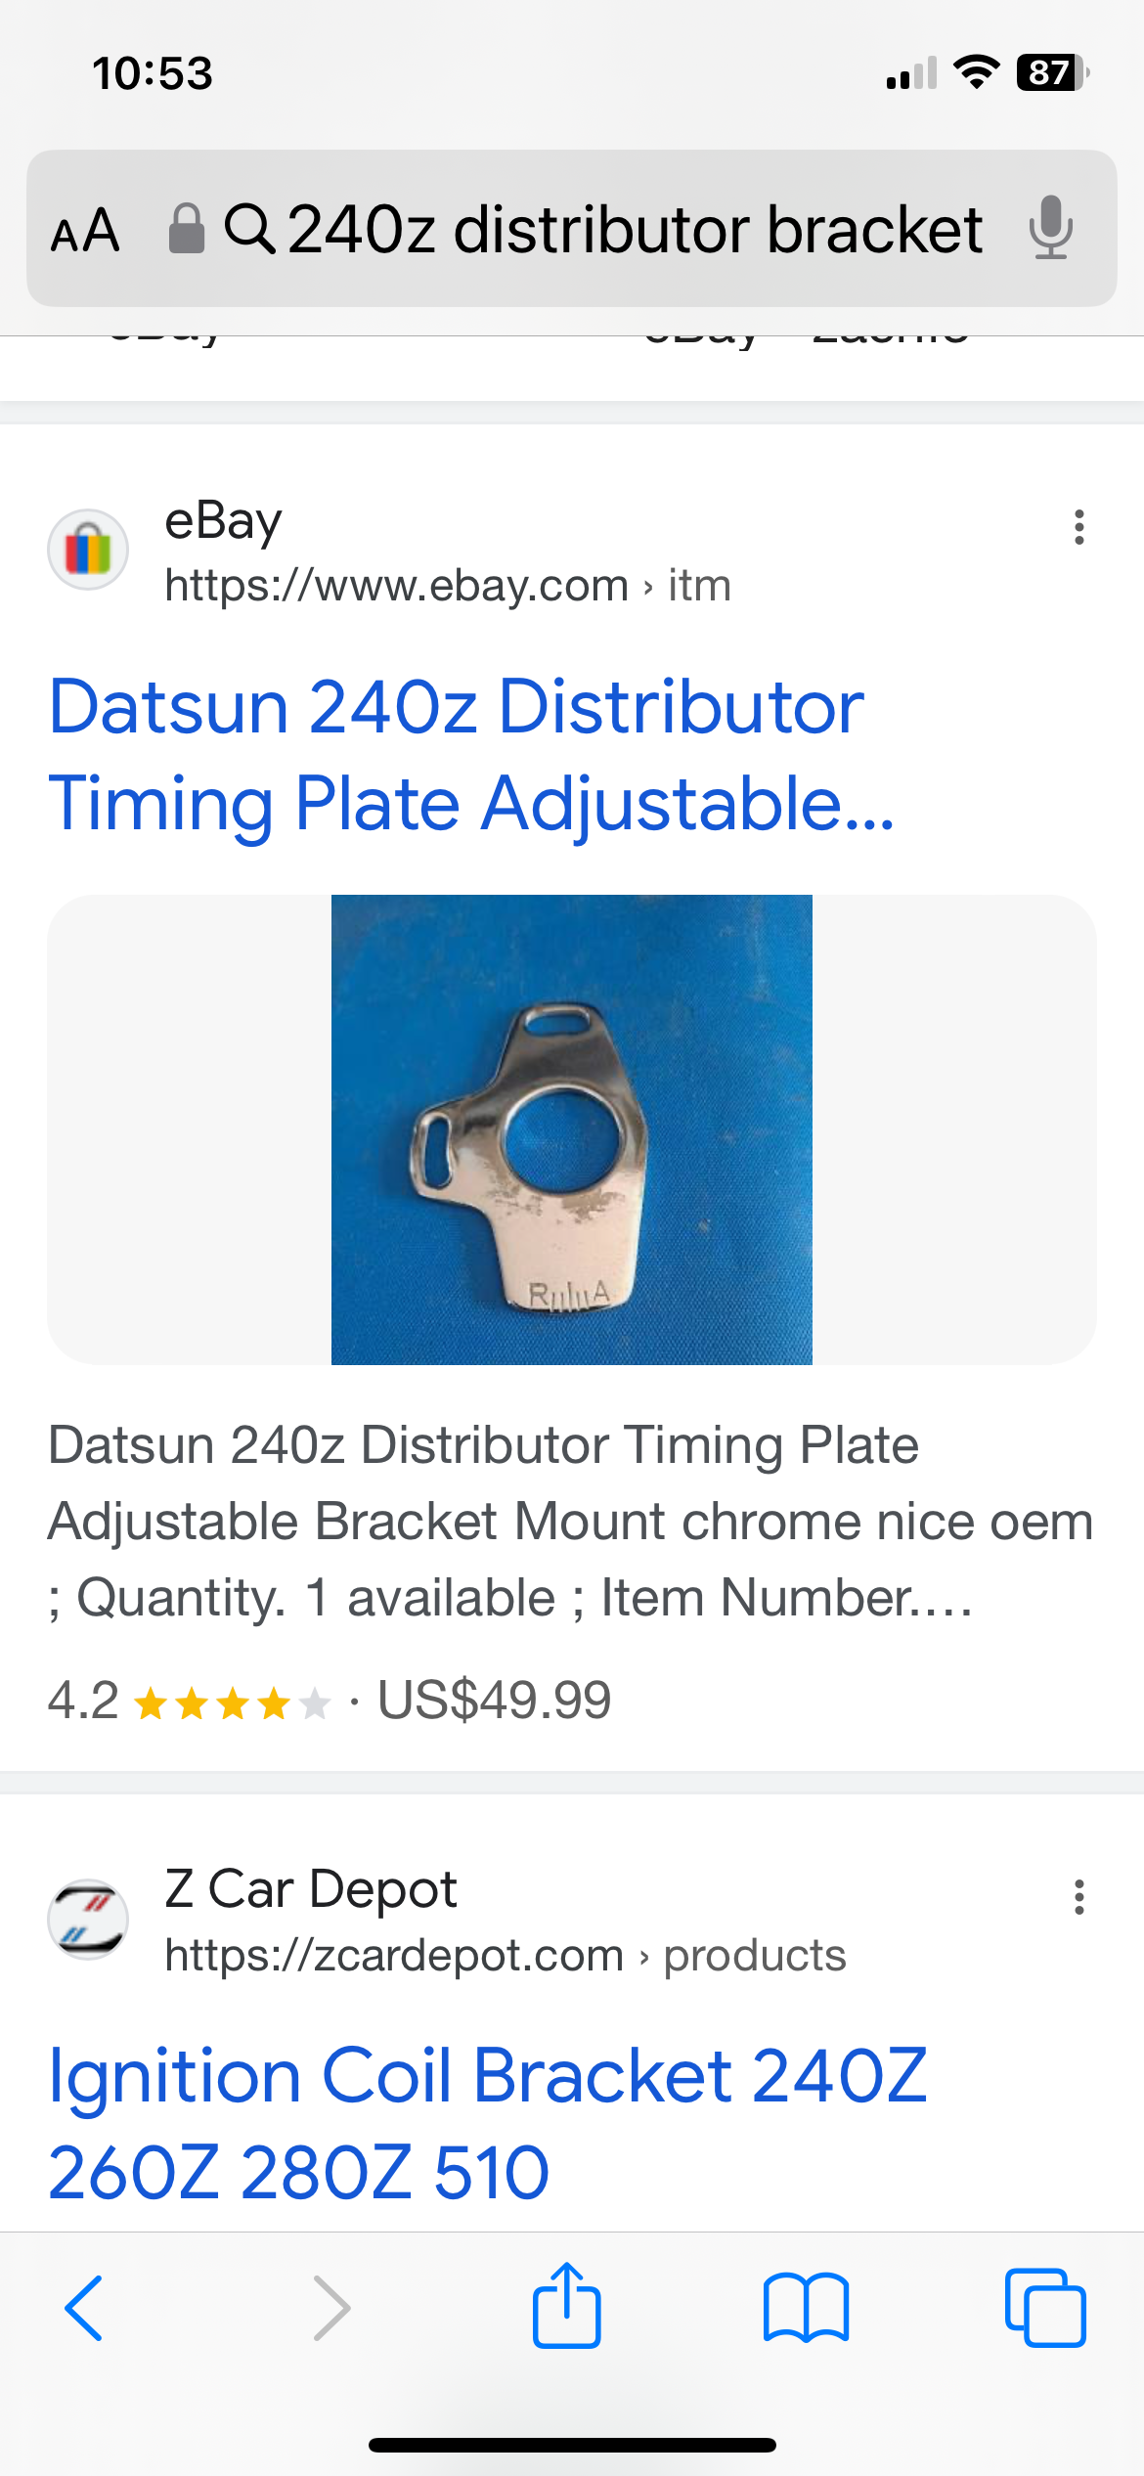Go back with the back arrow
Screen dimensions: 1144x2476
(83, 2308)
